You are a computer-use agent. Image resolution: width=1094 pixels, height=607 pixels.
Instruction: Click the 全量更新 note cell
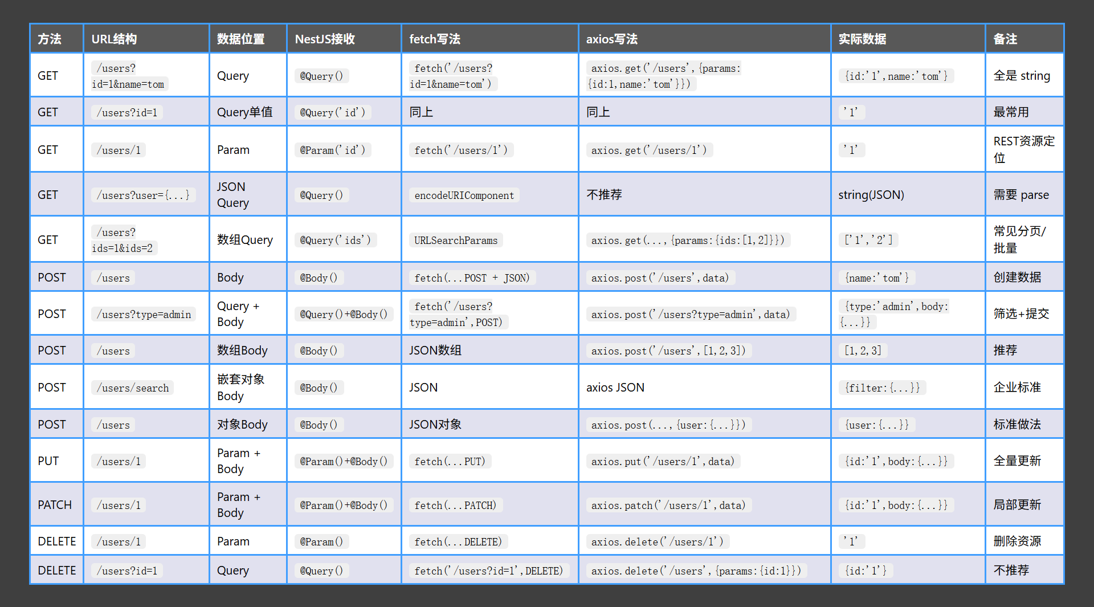[1024, 461]
